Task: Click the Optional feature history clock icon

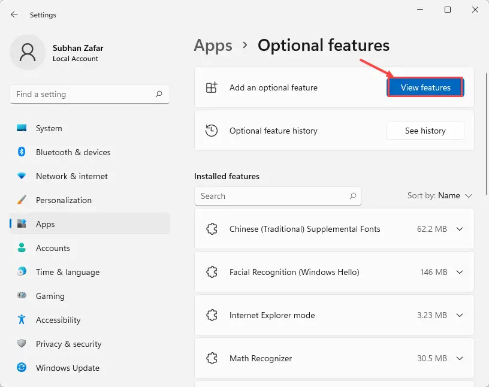Action: coord(212,131)
